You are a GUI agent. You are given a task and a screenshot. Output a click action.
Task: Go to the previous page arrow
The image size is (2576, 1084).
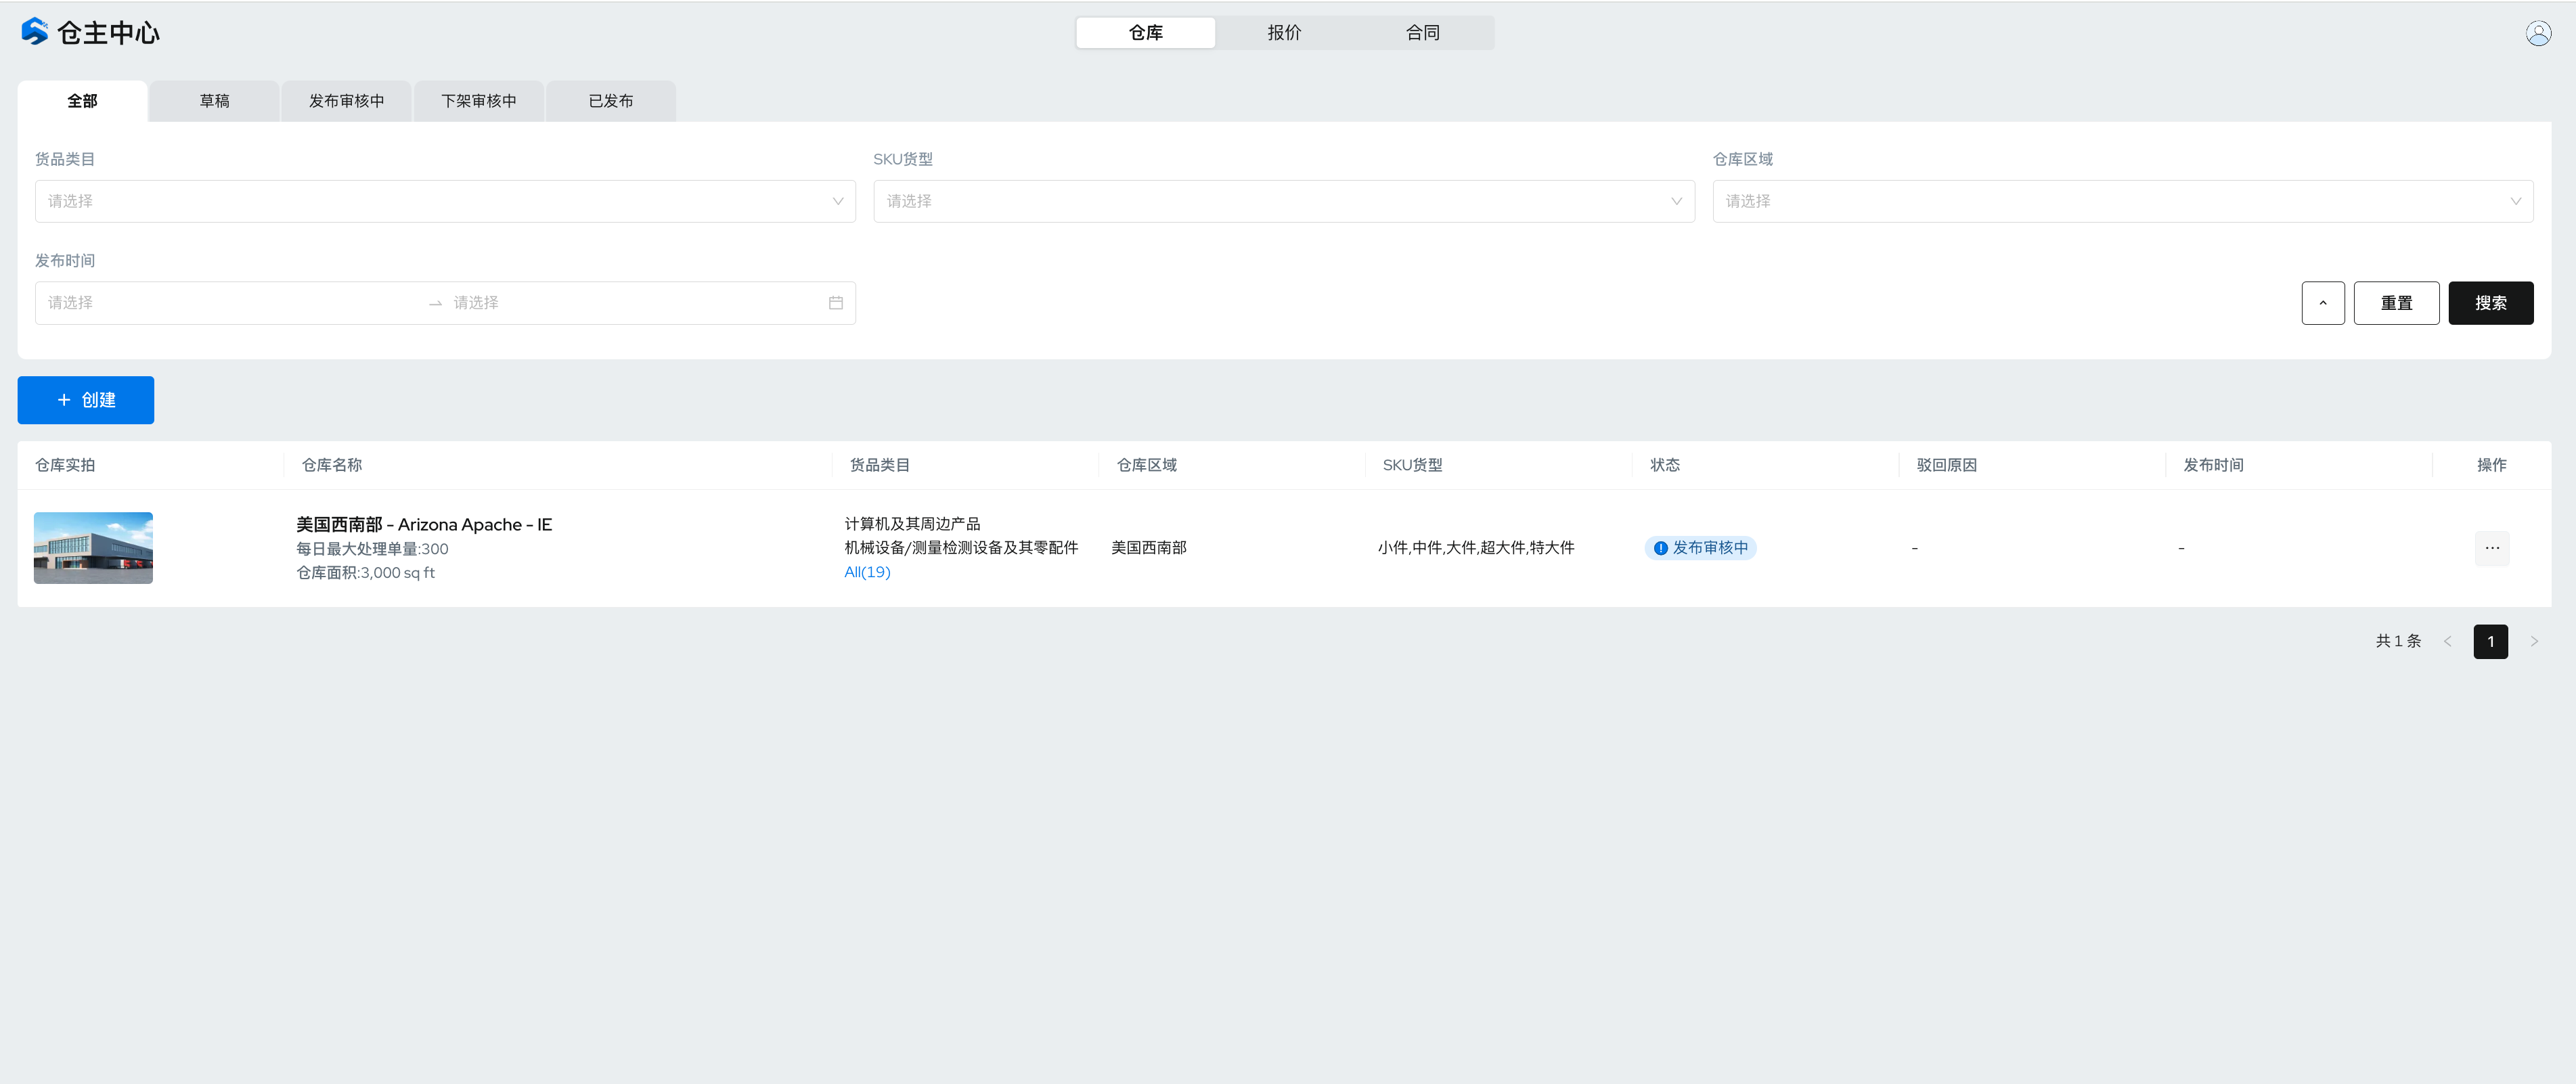pos(2447,642)
